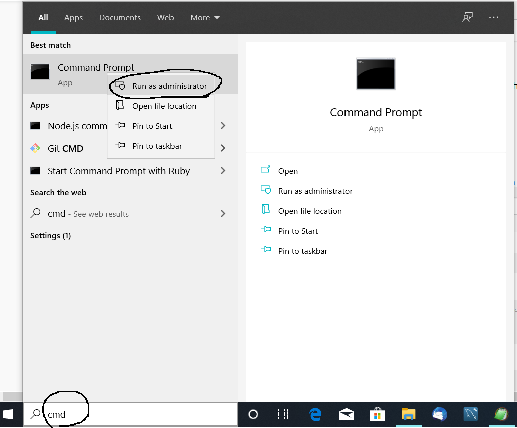Expand Node.js command prompt chevron

(x=223, y=126)
